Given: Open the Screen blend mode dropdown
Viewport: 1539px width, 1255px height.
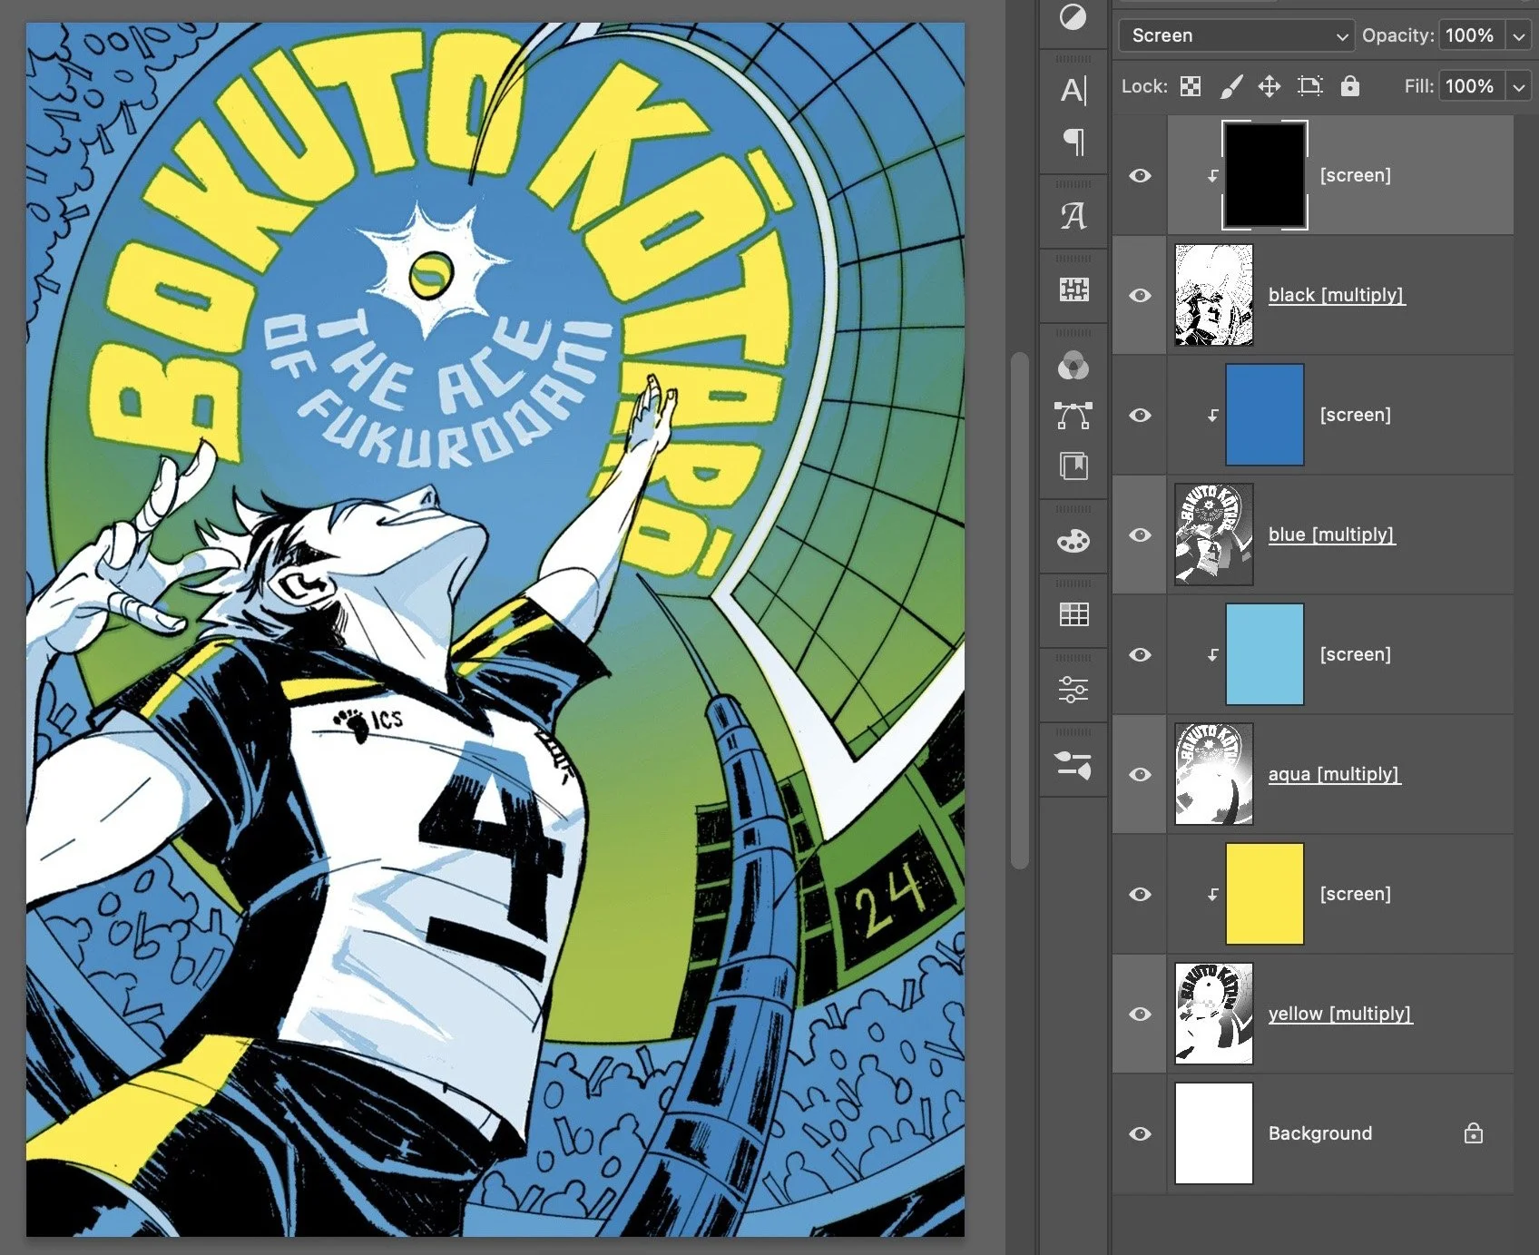Looking at the screenshot, I should point(1237,35).
